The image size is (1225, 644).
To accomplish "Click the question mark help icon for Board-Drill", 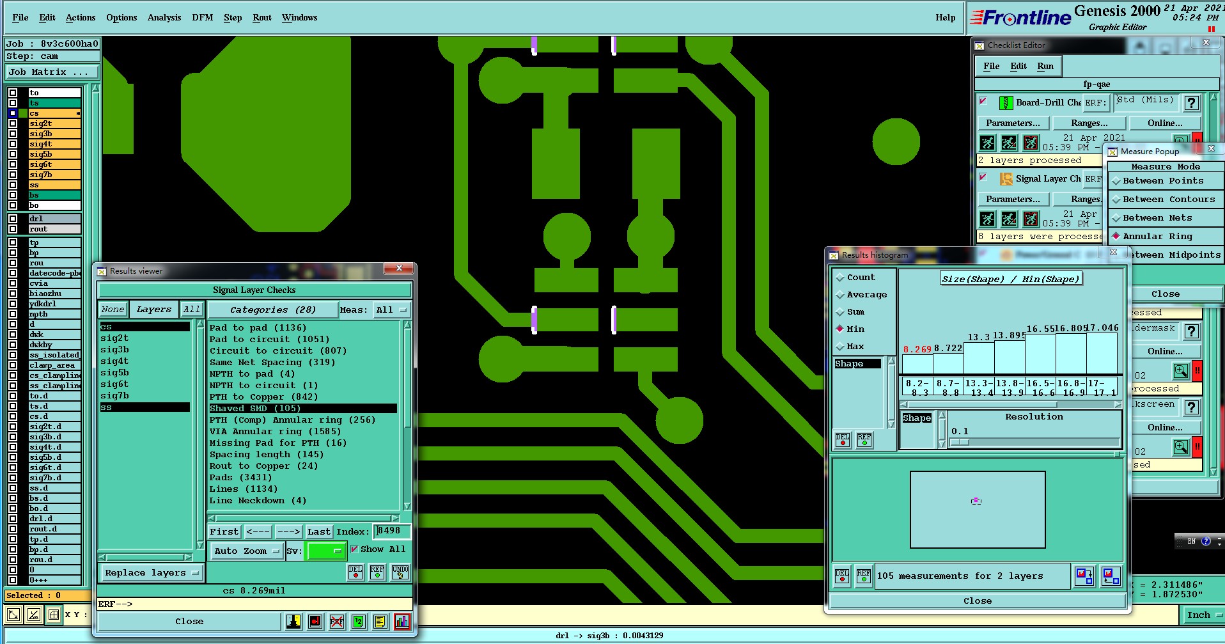I will point(1191,103).
